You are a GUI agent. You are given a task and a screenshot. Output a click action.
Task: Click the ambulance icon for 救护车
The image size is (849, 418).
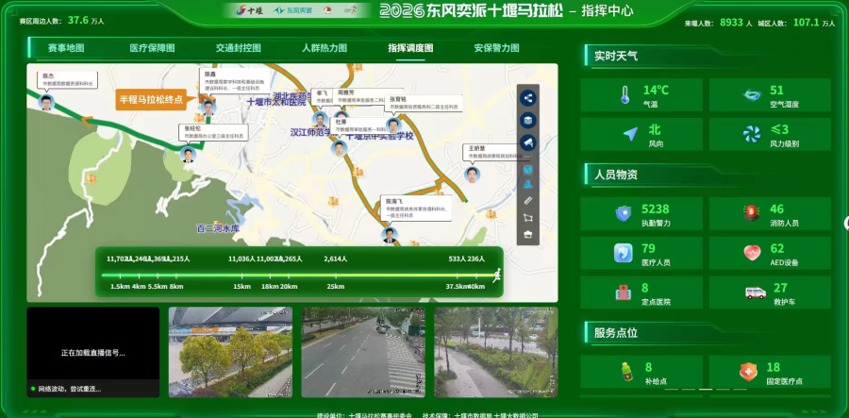coord(754,293)
